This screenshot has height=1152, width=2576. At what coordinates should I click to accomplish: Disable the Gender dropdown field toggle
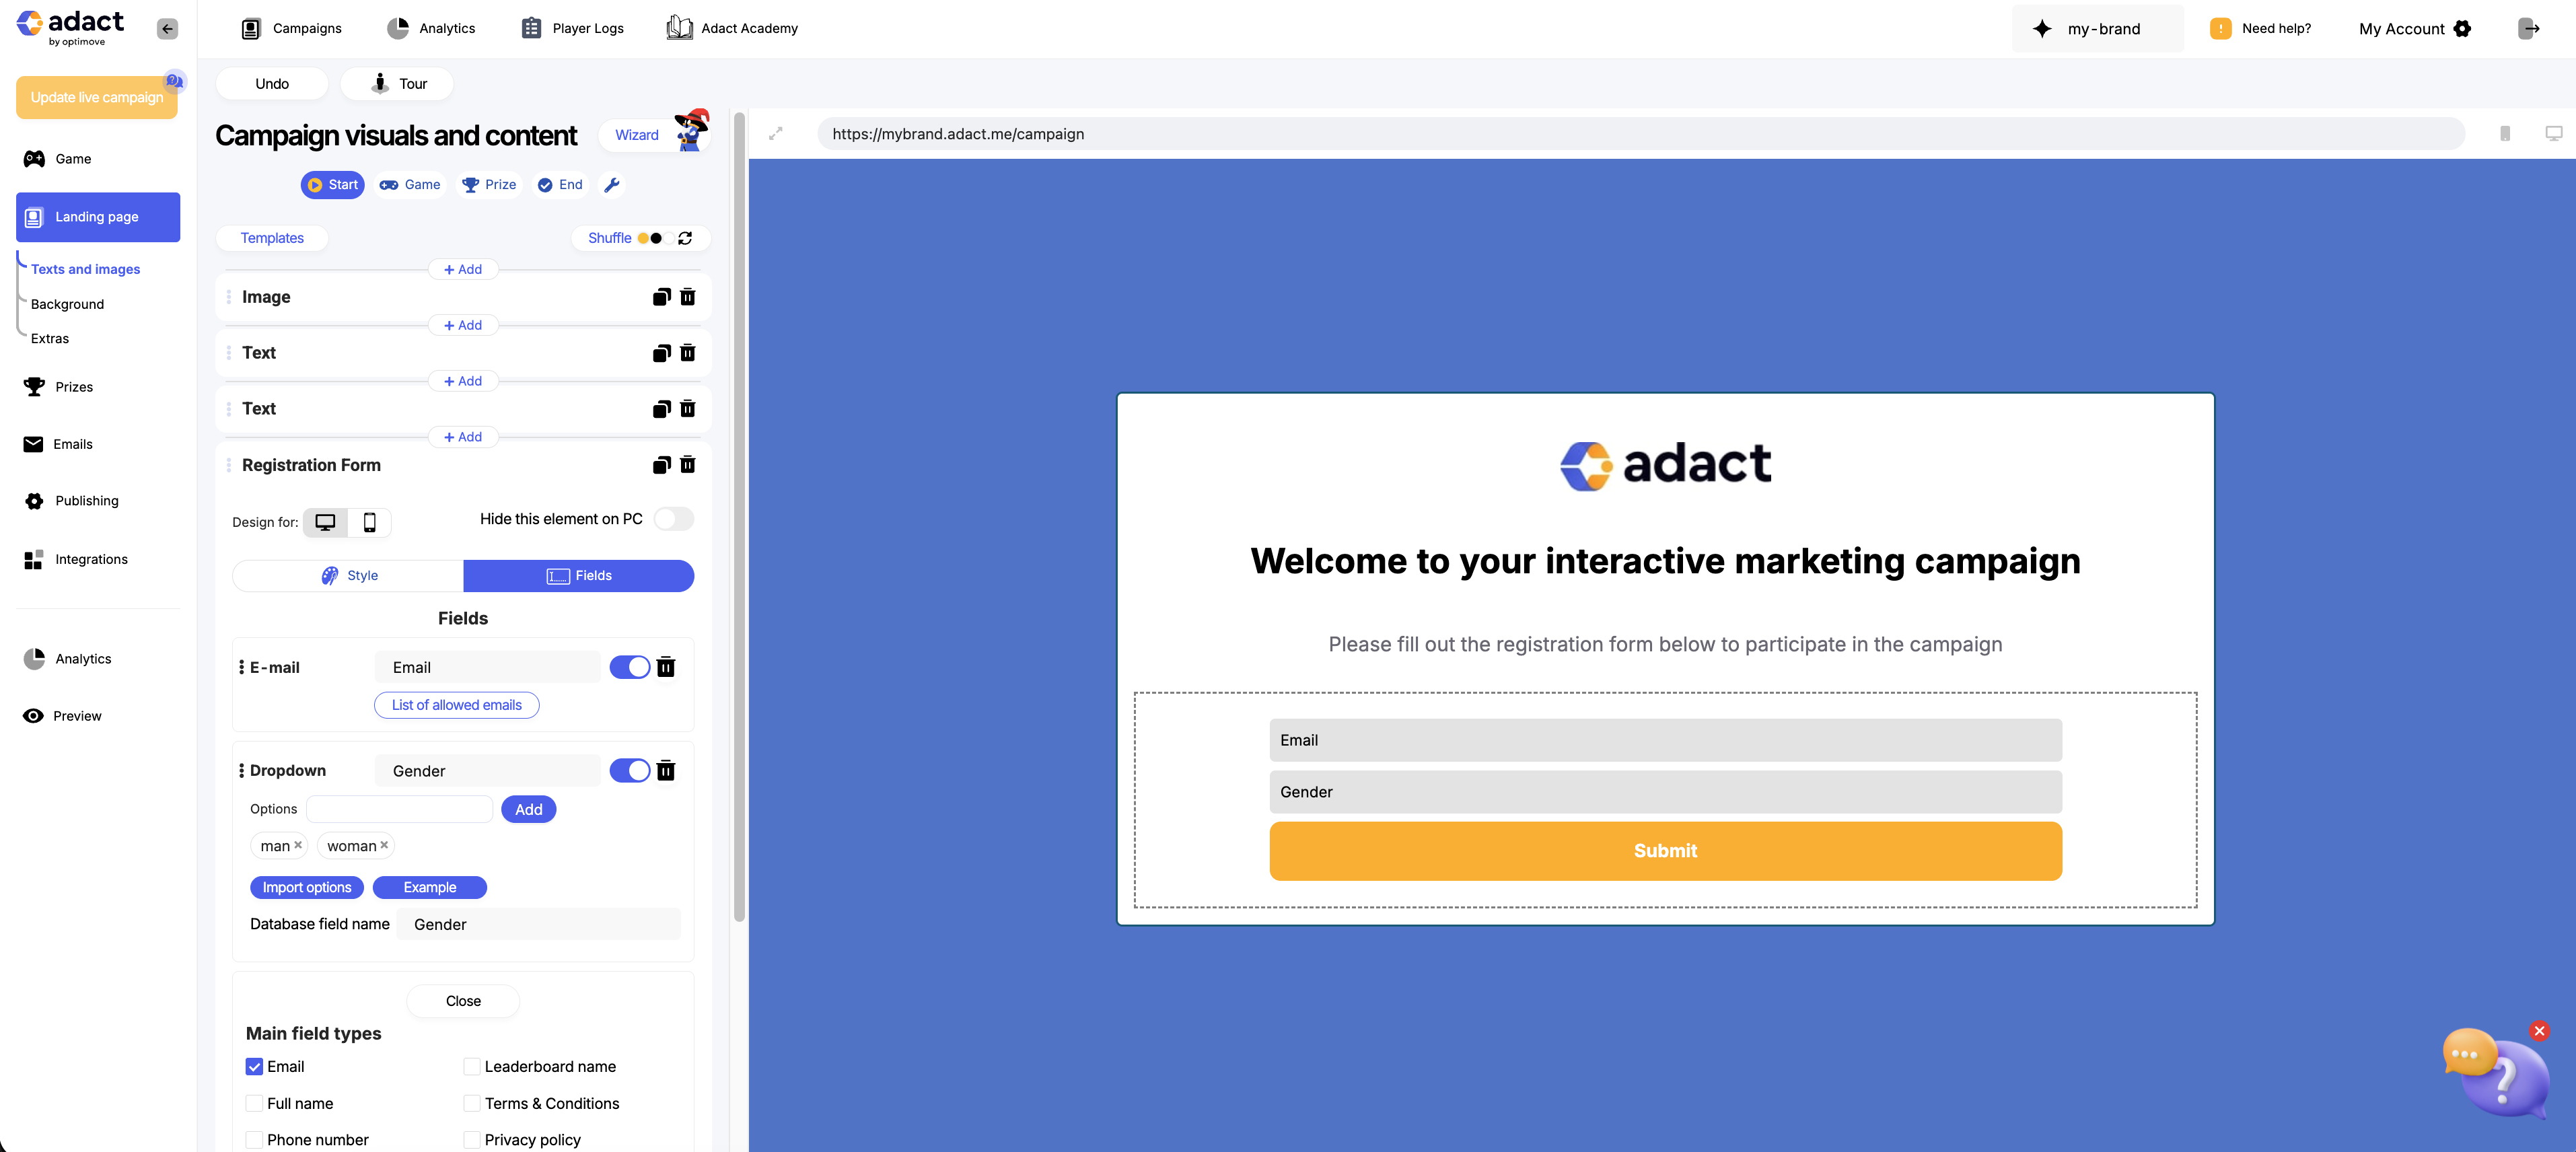(x=630, y=771)
